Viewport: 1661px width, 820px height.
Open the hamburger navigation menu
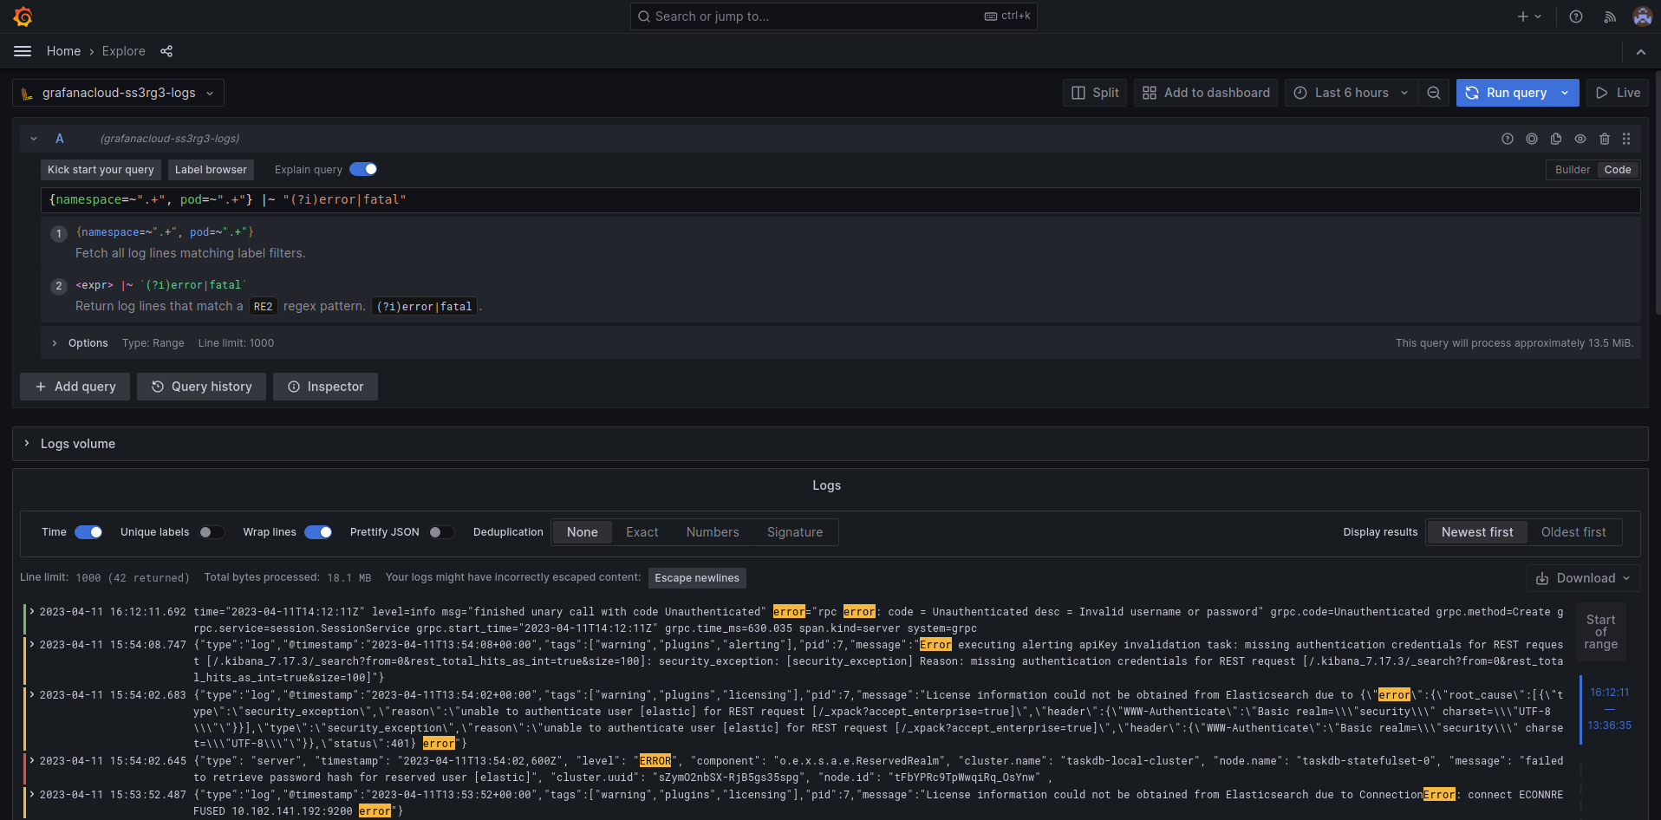click(23, 51)
